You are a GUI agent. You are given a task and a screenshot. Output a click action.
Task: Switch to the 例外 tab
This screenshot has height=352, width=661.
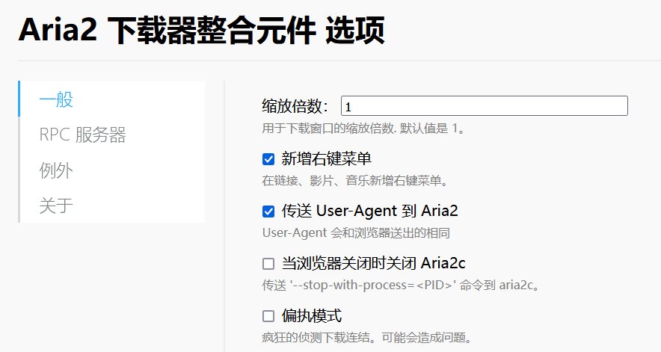point(57,170)
